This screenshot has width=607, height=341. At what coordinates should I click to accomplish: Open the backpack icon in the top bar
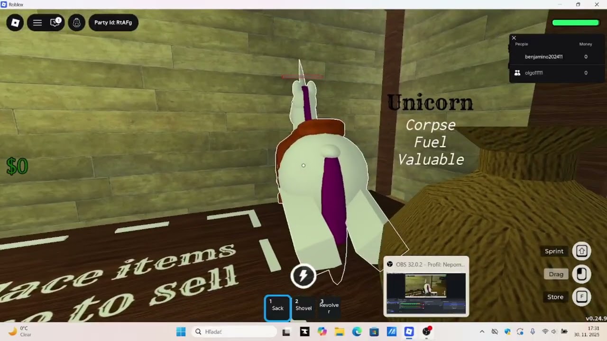77,22
